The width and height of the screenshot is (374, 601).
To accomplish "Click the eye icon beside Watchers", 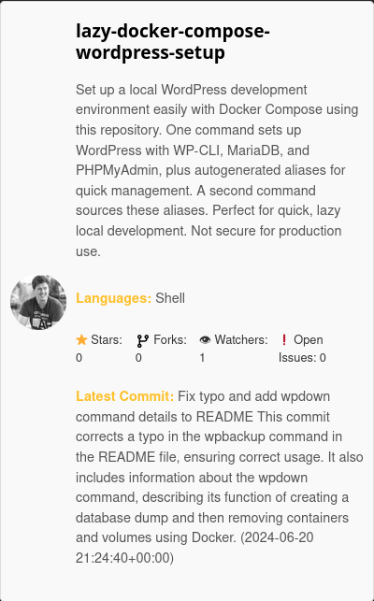I will (x=205, y=339).
